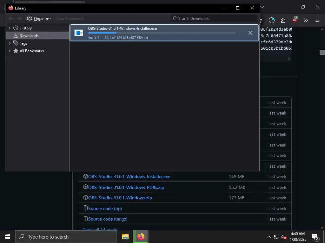This screenshot has width=325, height=243.
Task: Expand the All Bookmarks tree item
Action: point(10,51)
